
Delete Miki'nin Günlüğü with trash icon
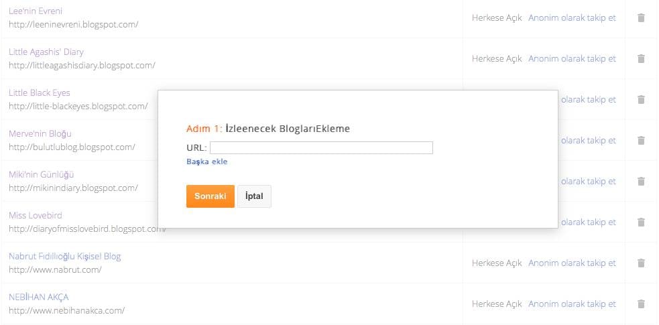click(x=641, y=182)
